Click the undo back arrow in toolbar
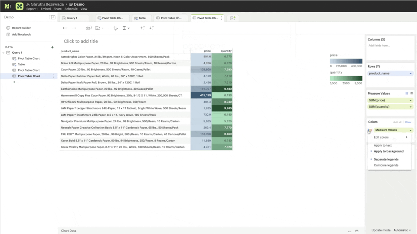Screen dimensions: 417x234 (x=65, y=28)
